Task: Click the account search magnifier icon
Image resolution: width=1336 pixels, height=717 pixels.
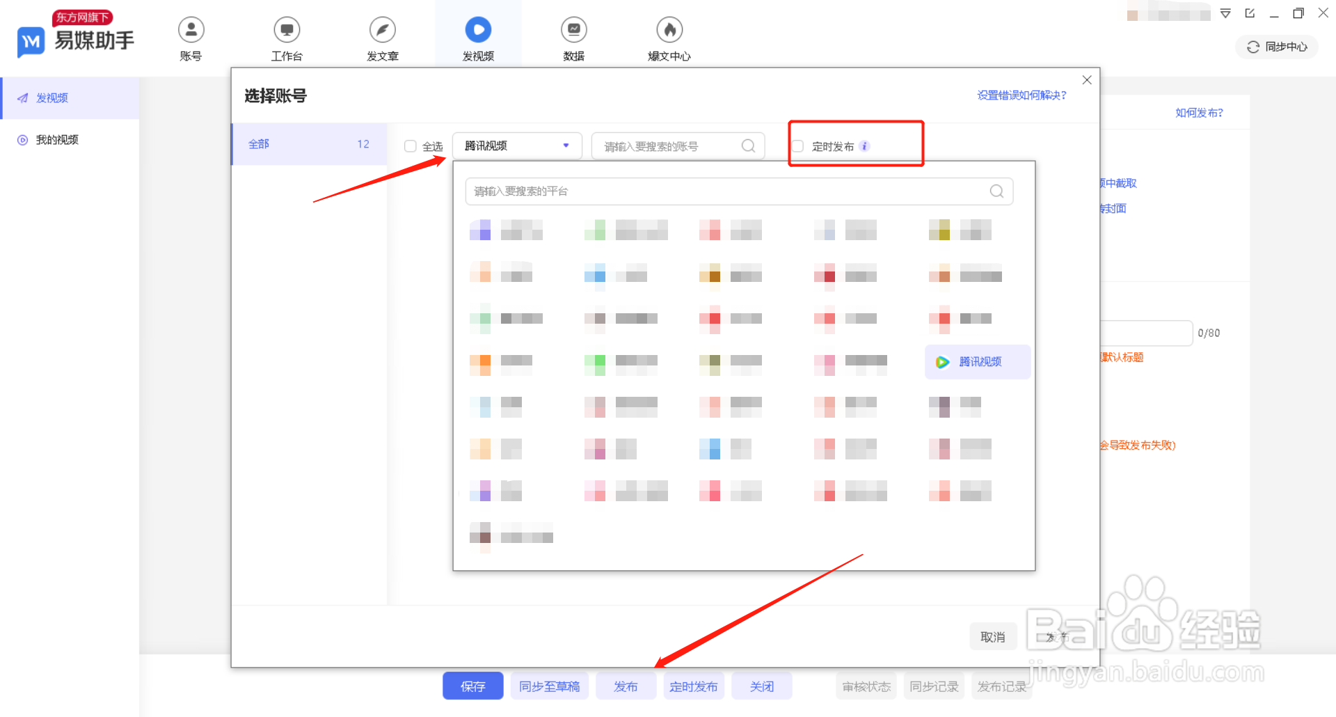Action: click(748, 145)
